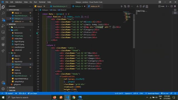Split the editor to the right
The width and height of the screenshot is (178, 100).
(x=128, y=6)
